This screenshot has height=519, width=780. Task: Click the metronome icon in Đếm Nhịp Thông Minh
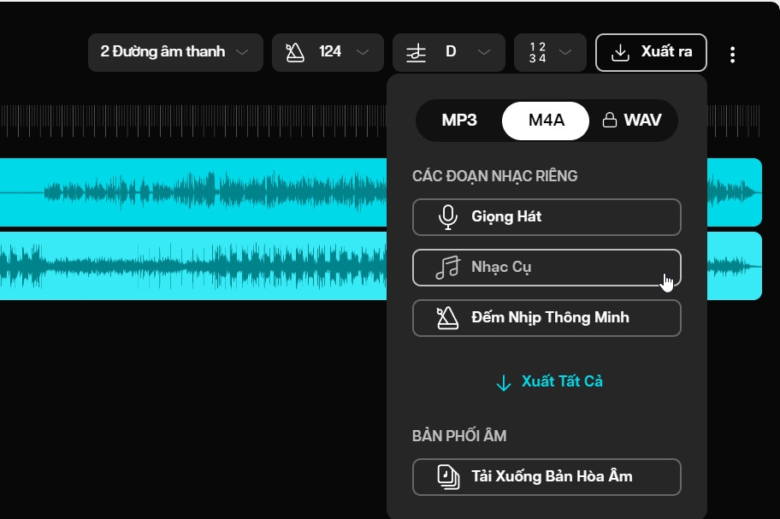tap(447, 318)
